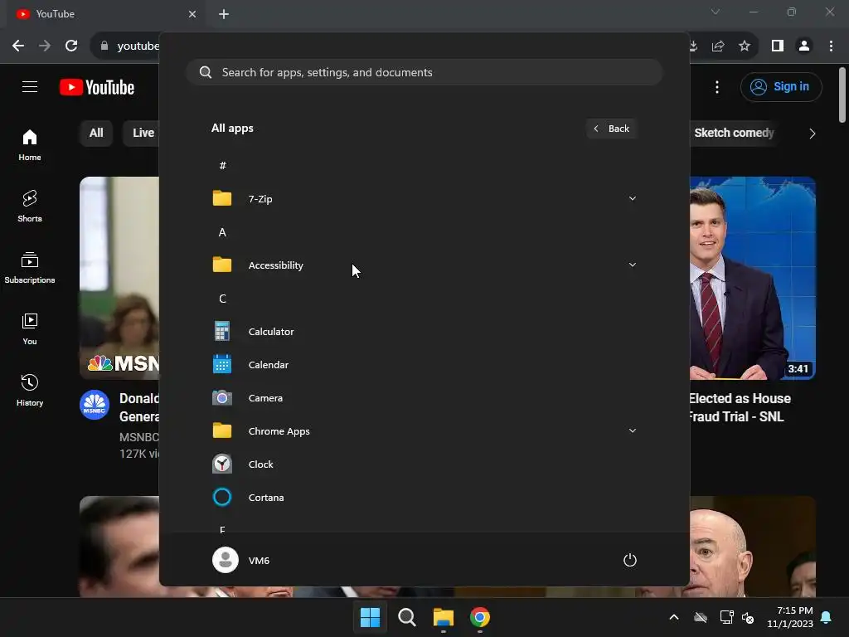The image size is (849, 637).
Task: Open the Chrome side panel
Action: tap(778, 46)
